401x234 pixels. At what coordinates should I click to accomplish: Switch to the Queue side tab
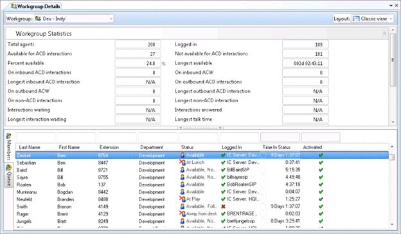pos(9,175)
